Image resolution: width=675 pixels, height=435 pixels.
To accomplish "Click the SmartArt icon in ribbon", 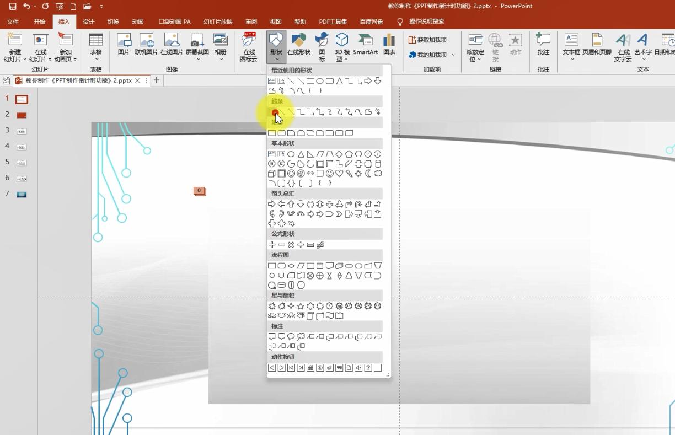I will 365,44.
